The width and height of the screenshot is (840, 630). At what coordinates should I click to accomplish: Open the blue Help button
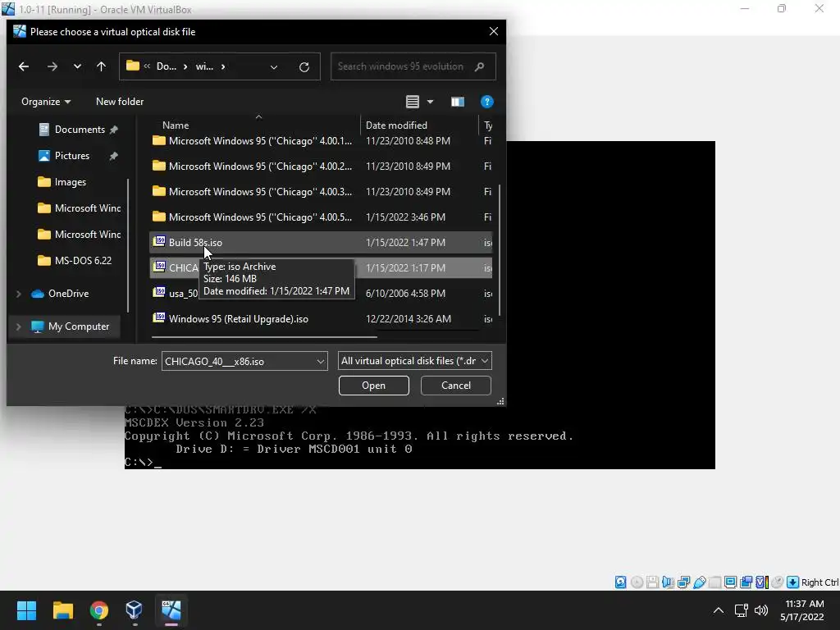pyautogui.click(x=486, y=102)
